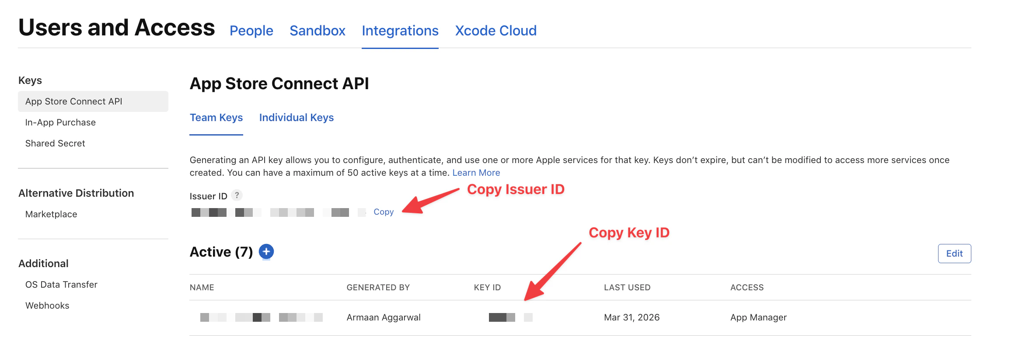The width and height of the screenshot is (1019, 341).
Task: Select Shared Secret in the sidebar
Action: (55, 143)
